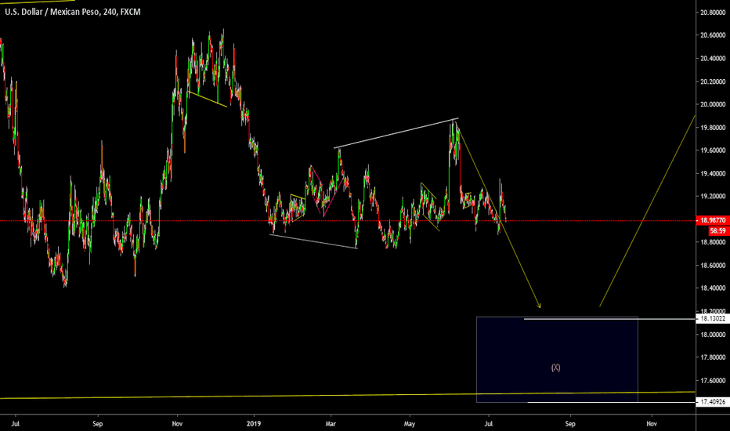Select the yellow upward projection line at right

[647, 211]
